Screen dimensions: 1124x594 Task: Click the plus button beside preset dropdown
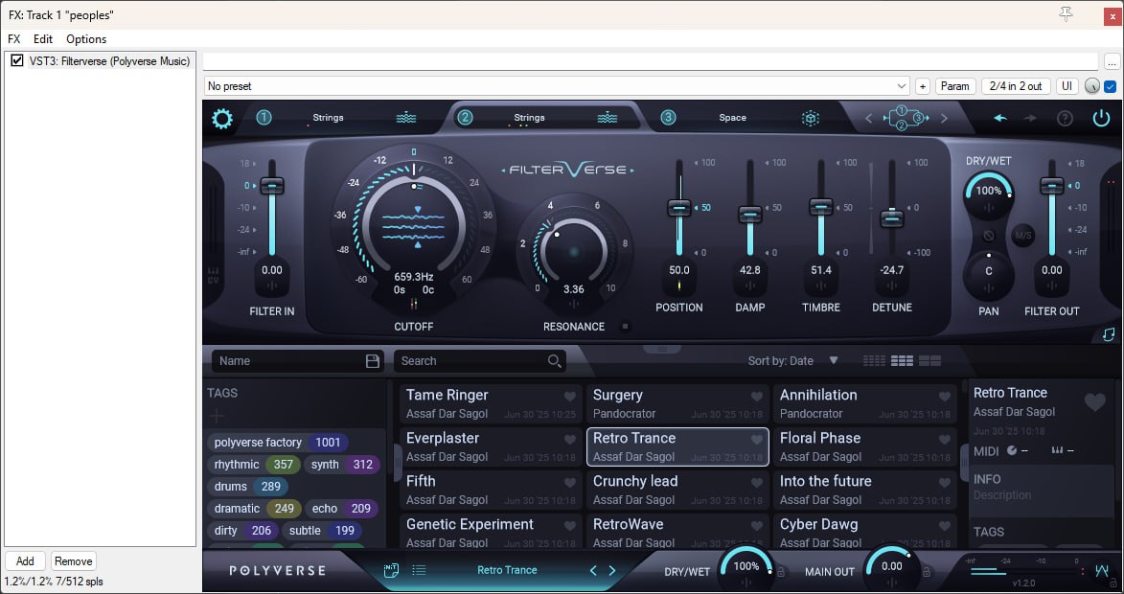click(x=923, y=86)
